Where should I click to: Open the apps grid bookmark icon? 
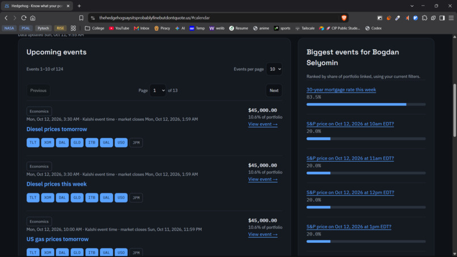pos(73,28)
